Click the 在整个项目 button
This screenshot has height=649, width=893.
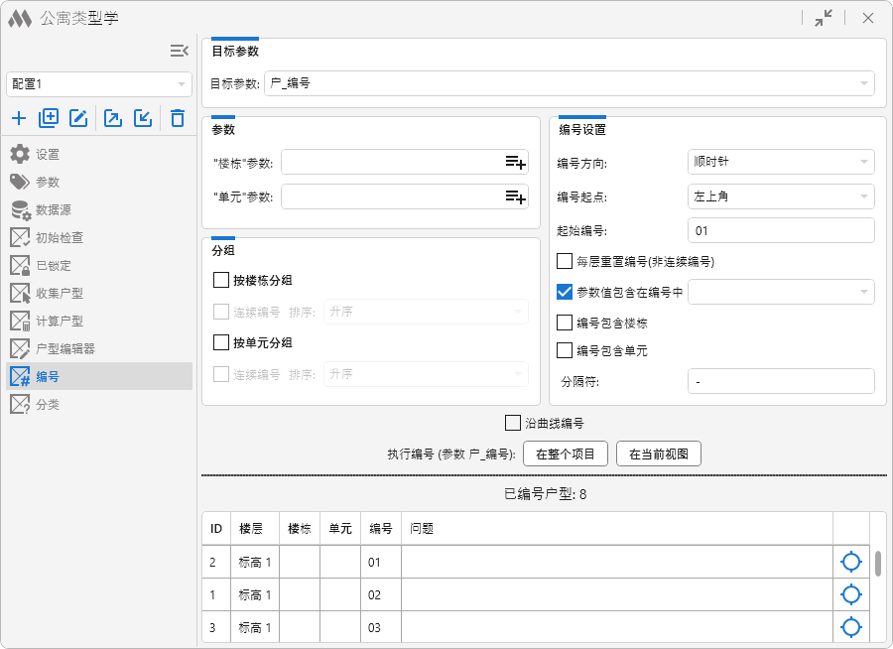565,454
